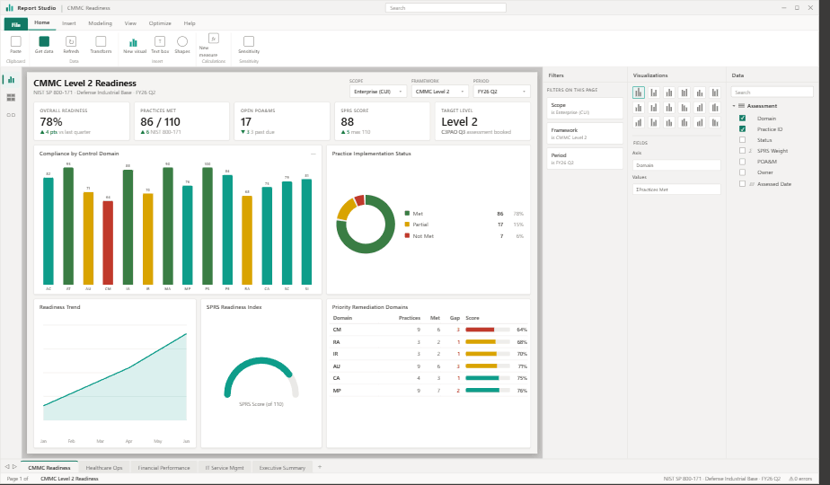The height and width of the screenshot is (485, 830).
Task: Click the 0 errors warning indicator
Action: pos(800,479)
